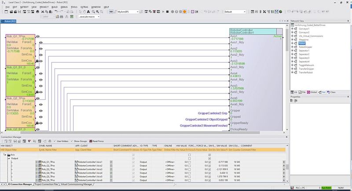Click the categorized icon in Properties panel
This screenshot has height=191, width=352.
[x=292, y=101]
